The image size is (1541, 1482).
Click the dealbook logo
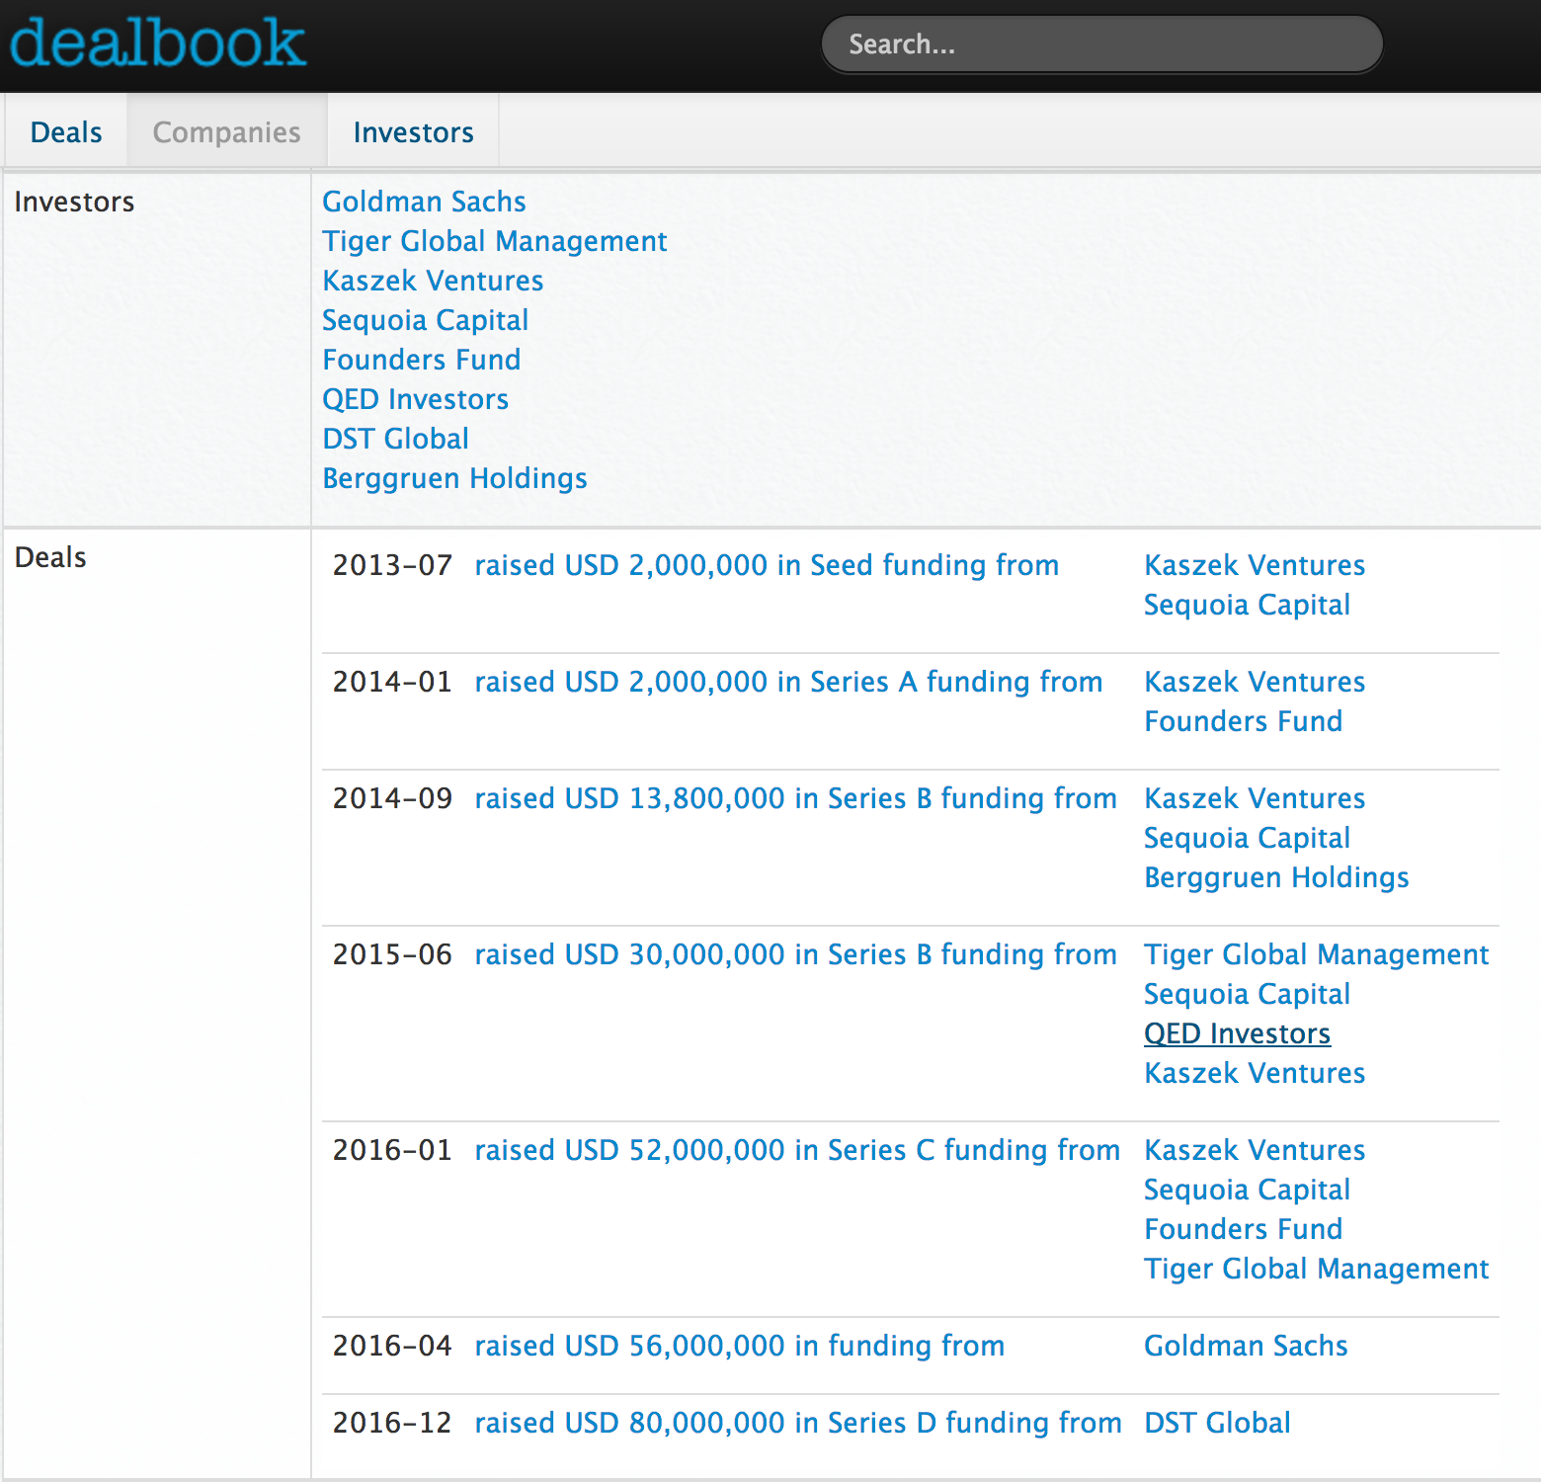158,43
